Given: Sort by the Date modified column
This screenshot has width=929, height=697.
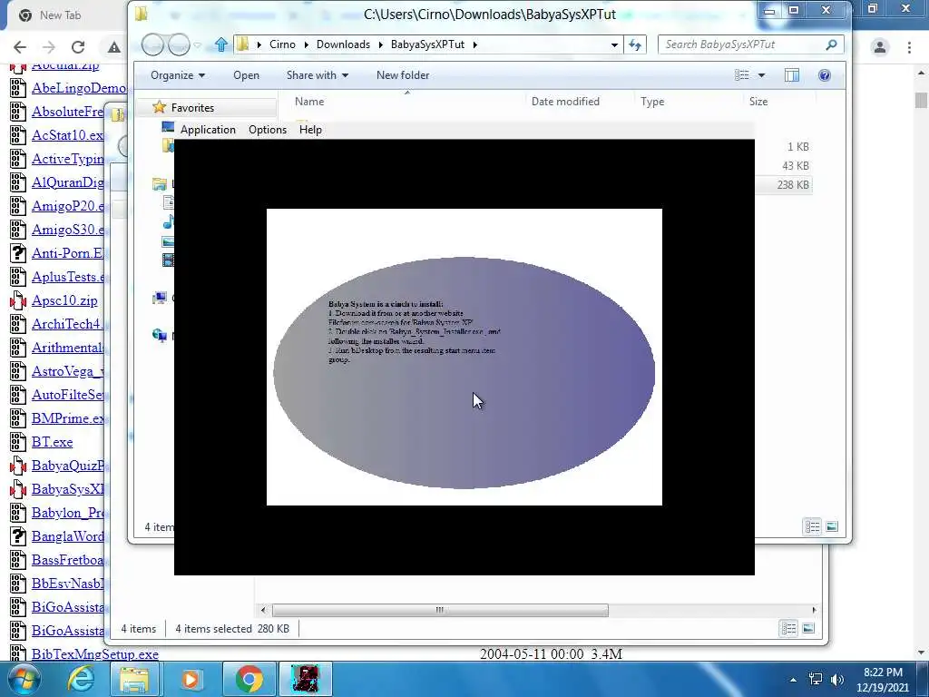Looking at the screenshot, I should tap(565, 102).
